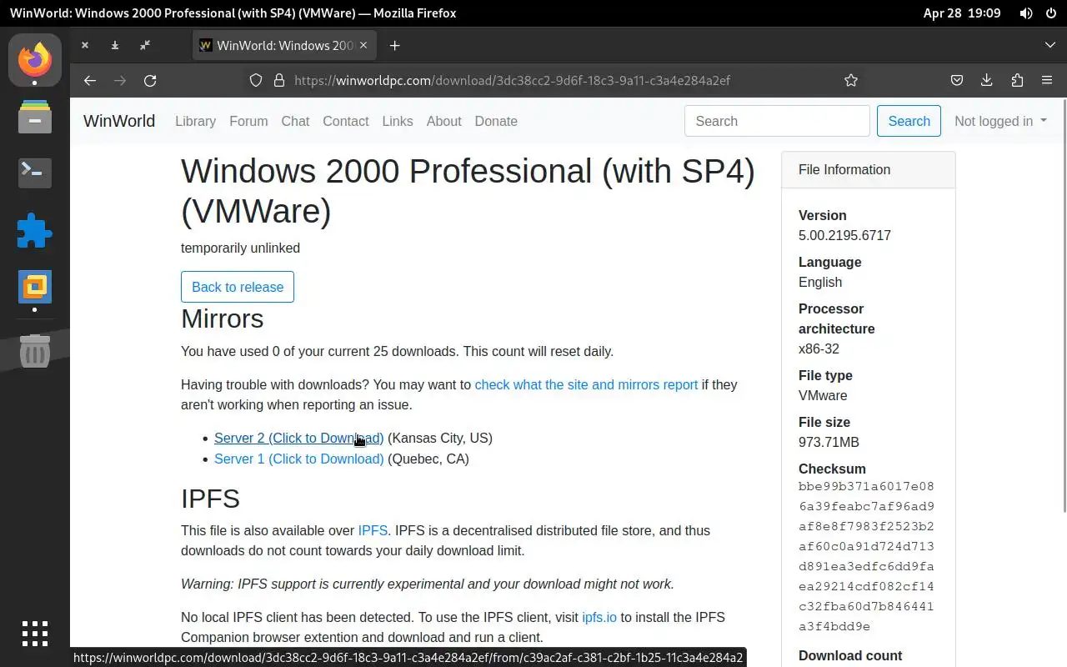Go to the WinWorld home logo
The width and height of the screenshot is (1067, 667).
click(119, 121)
